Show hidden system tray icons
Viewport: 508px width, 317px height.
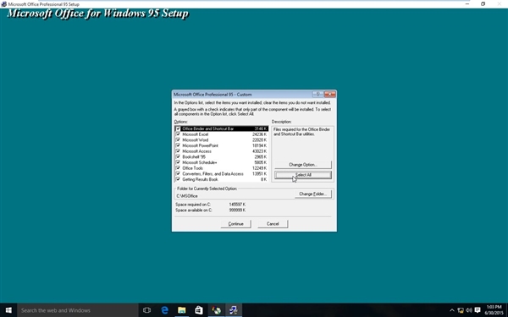pyautogui.click(x=452, y=310)
